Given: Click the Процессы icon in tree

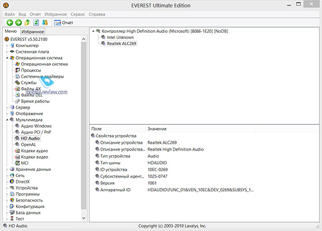Looking at the screenshot, I should tap(17, 70).
